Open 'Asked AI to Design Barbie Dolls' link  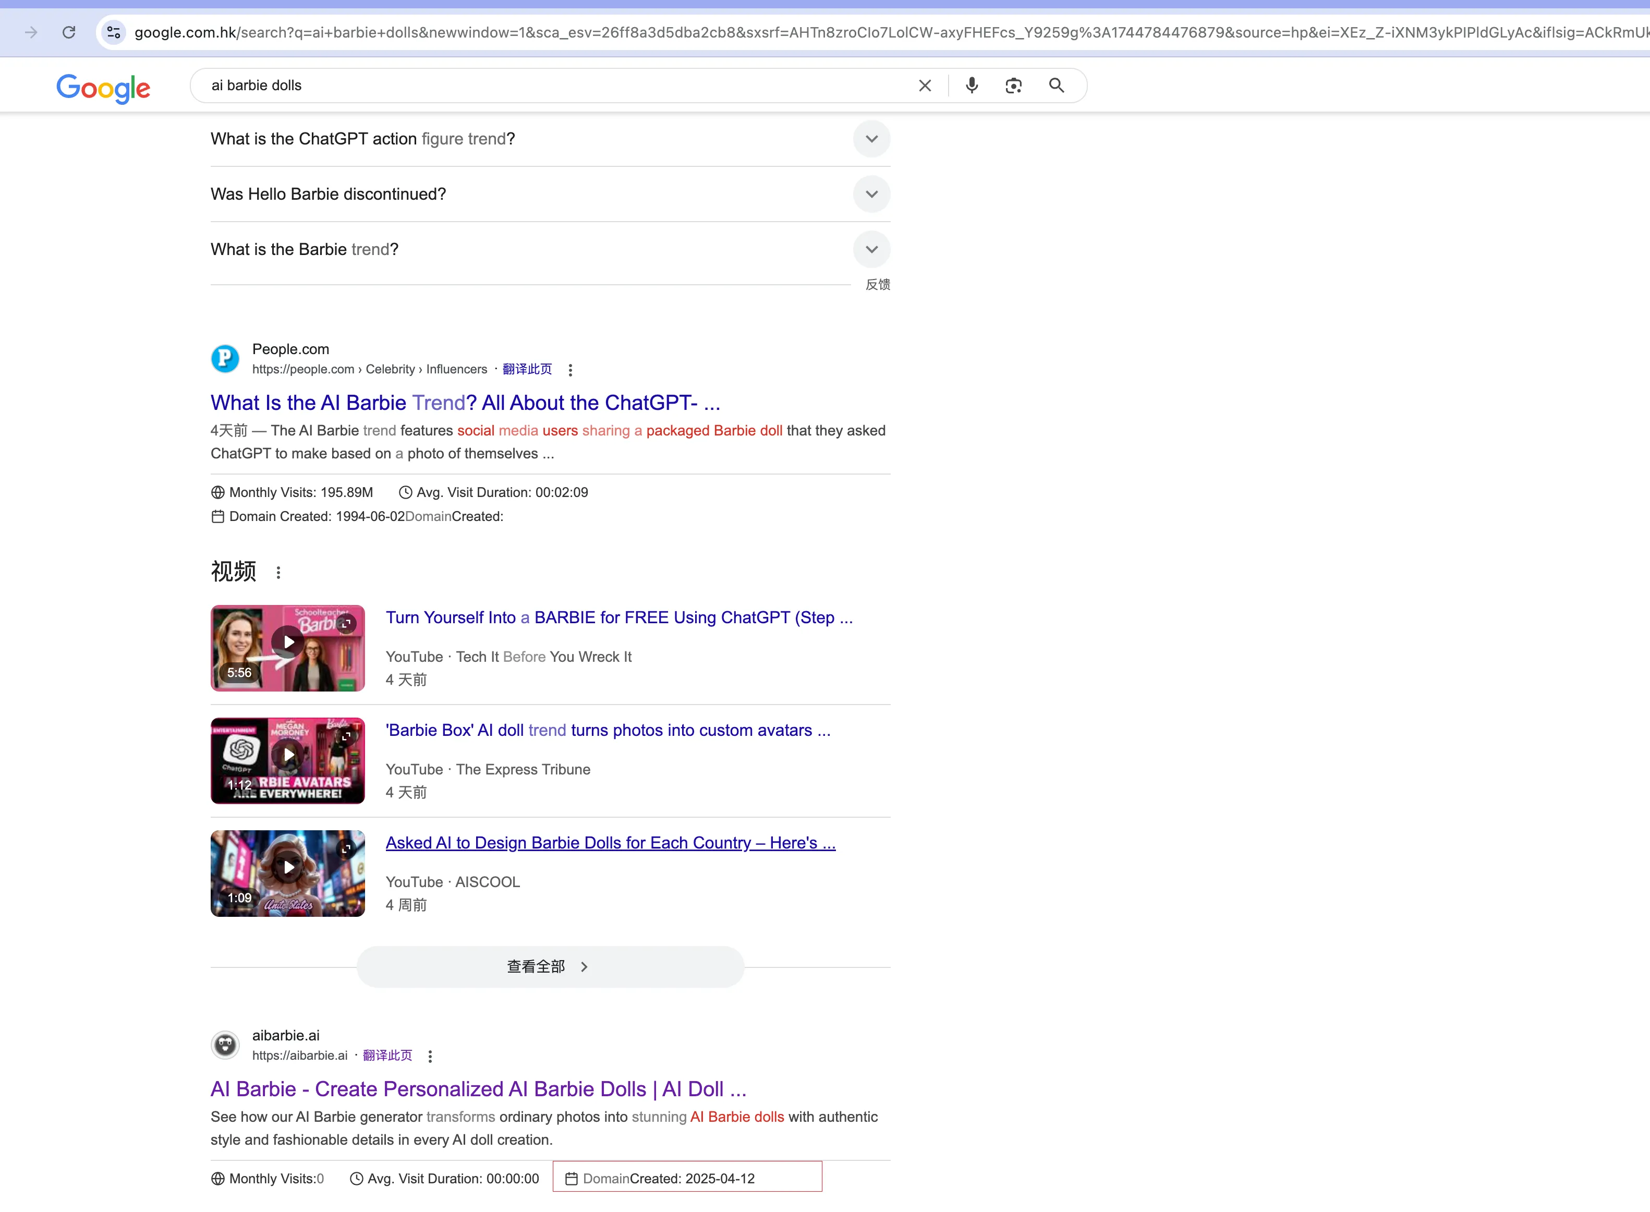click(x=610, y=843)
